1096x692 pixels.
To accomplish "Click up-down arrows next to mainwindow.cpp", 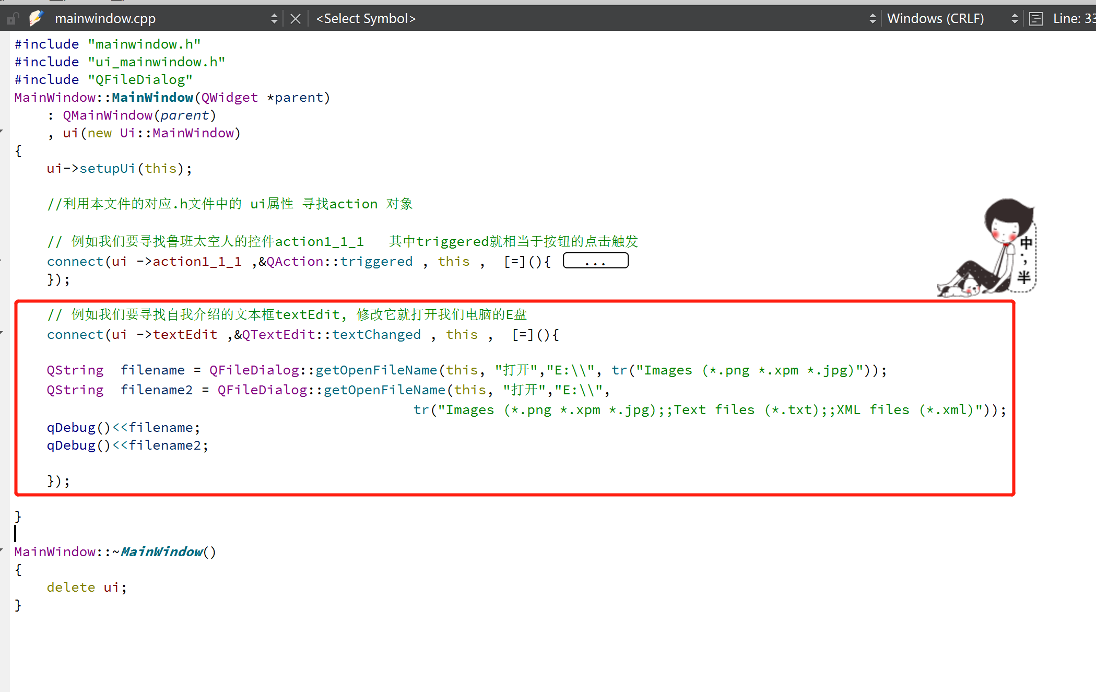I will (x=274, y=19).
